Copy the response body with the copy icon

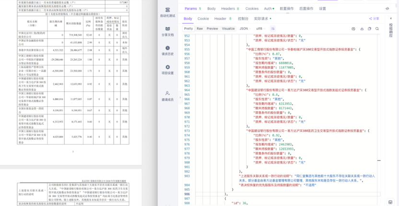(369, 29)
